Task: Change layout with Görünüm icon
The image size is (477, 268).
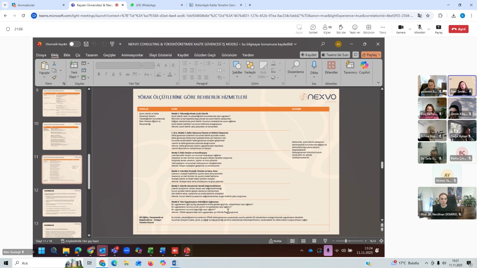Action: [369, 29]
